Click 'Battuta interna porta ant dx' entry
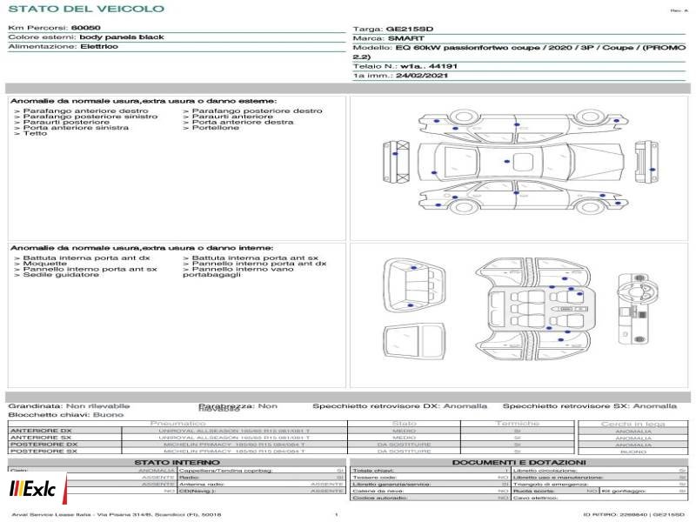The height and width of the screenshot is (522, 696). pyautogui.click(x=86, y=258)
